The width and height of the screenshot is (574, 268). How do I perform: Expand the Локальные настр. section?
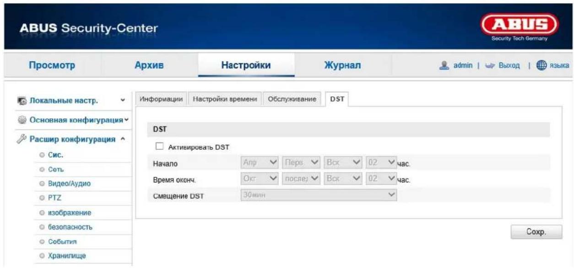(122, 100)
